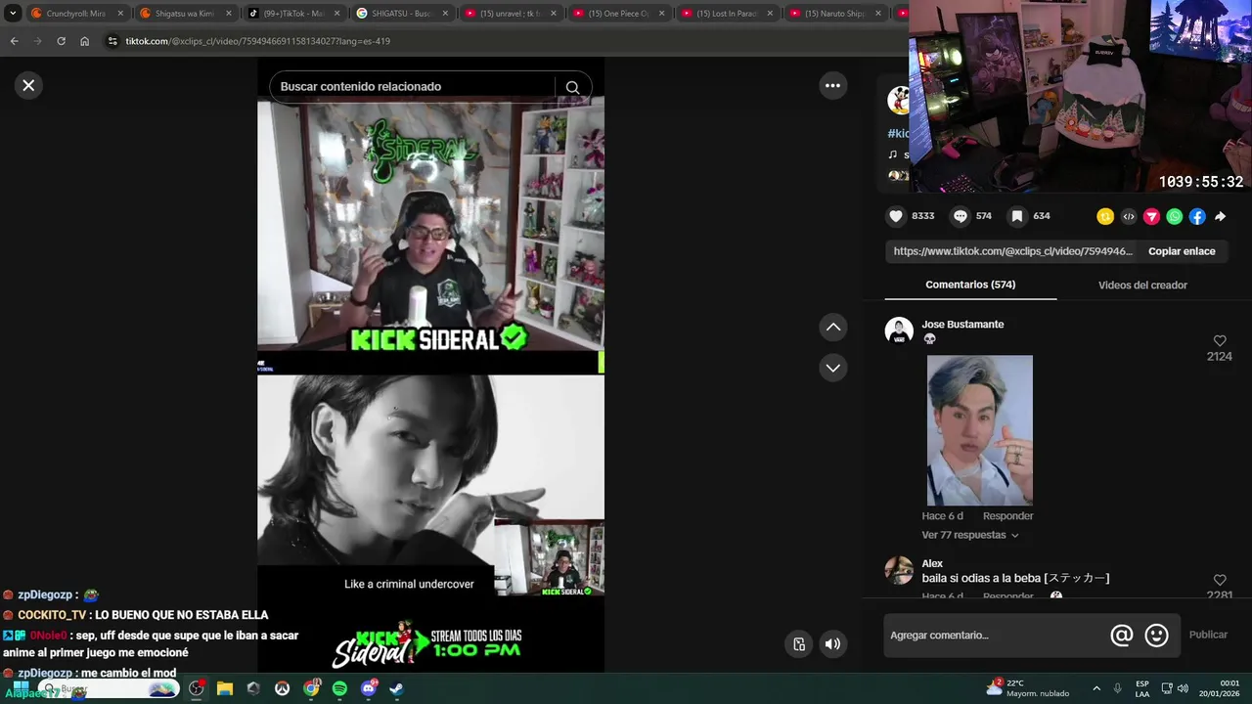Image resolution: width=1252 pixels, height=704 pixels.
Task: Share the video to Facebook
Action: pos(1197,216)
